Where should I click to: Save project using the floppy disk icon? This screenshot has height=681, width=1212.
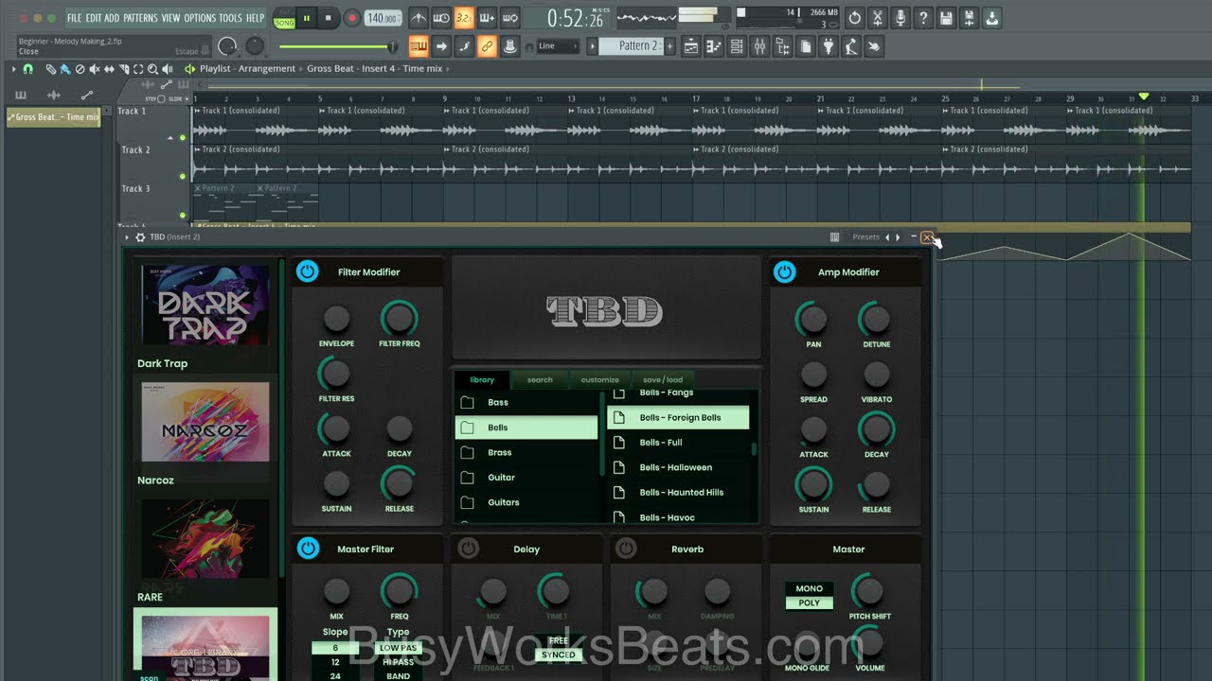click(946, 18)
